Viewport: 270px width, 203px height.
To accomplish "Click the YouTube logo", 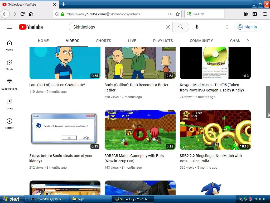I will 31,27.
